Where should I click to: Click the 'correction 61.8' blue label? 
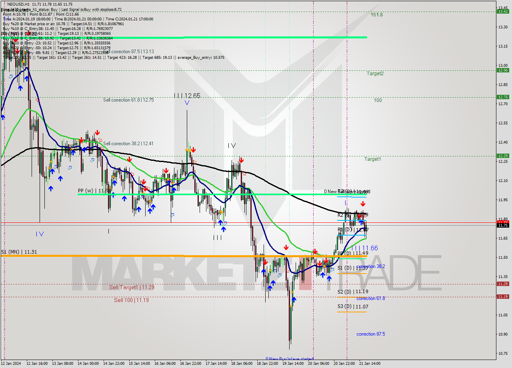point(371,298)
